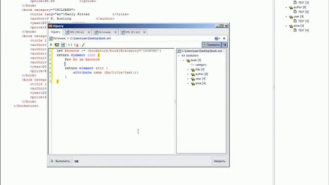
Task: Click the closing bookstore tag in the background XML
Action: coord(26,106)
